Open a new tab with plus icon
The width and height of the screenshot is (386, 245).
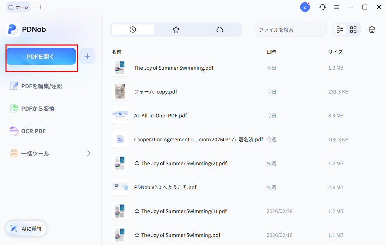40,7
